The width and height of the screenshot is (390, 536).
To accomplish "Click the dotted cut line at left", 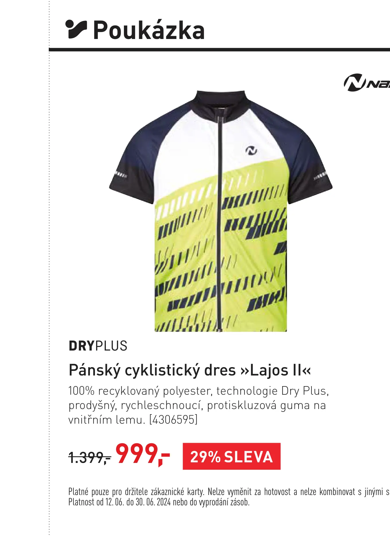I will [x=49, y=268].
